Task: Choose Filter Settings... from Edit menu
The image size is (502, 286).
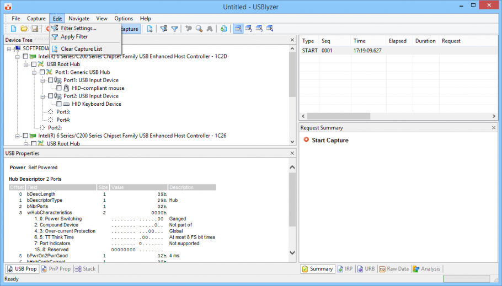Action: 78,28
